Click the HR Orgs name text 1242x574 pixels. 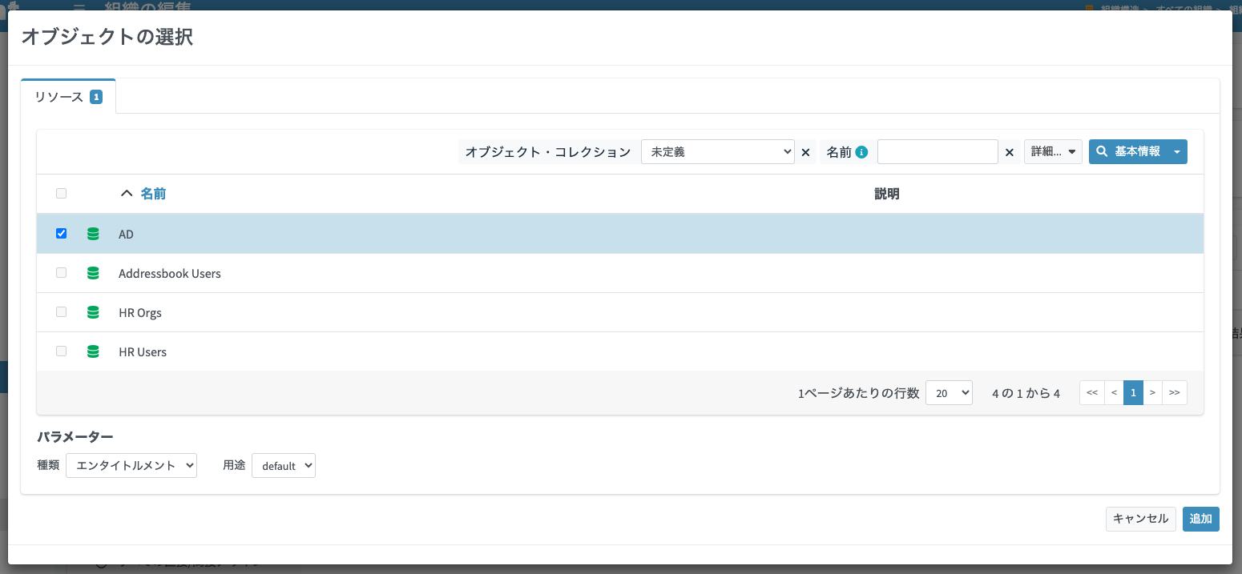click(140, 312)
